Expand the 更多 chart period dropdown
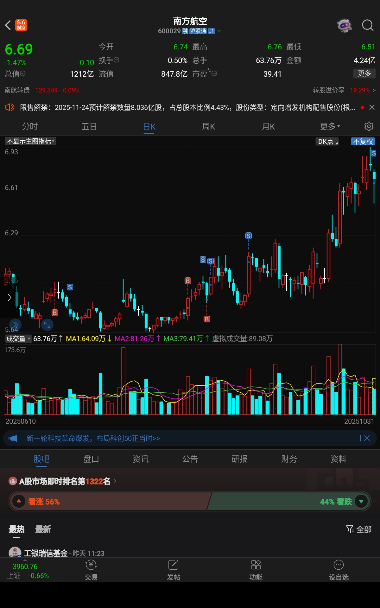 click(x=330, y=126)
